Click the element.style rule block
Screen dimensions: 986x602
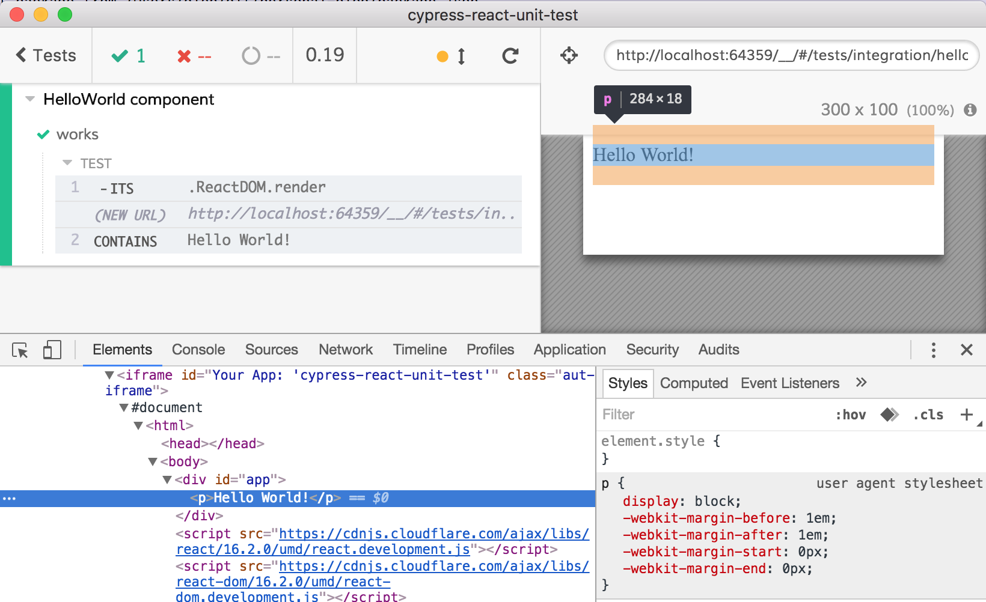pyautogui.click(x=791, y=450)
